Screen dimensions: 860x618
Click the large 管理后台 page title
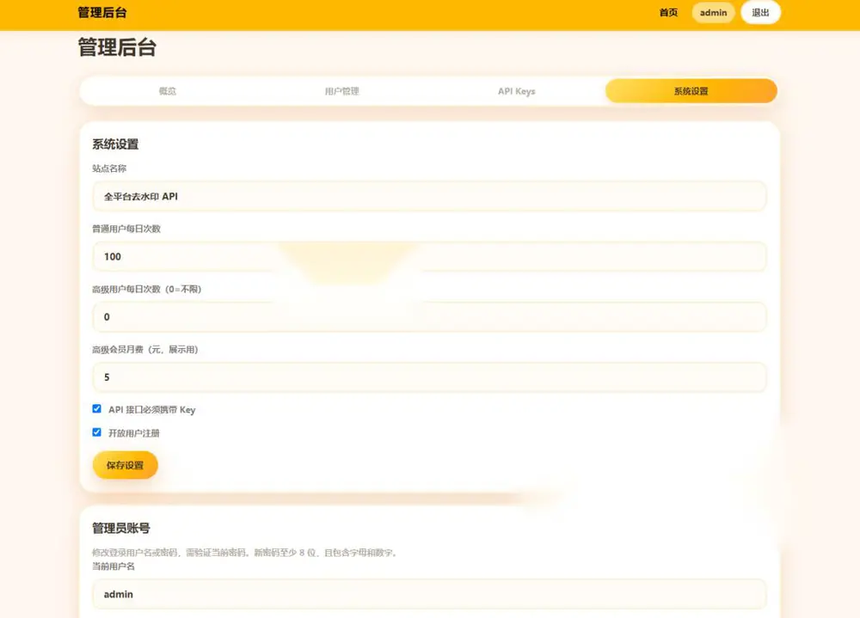click(x=117, y=47)
